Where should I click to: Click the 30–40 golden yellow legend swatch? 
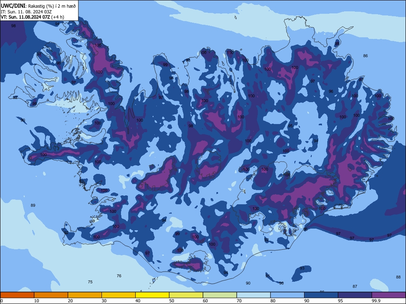click(x=119, y=295)
